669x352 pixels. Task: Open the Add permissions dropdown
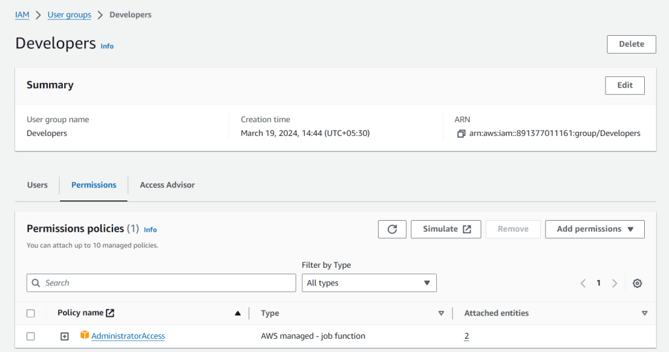click(x=594, y=229)
